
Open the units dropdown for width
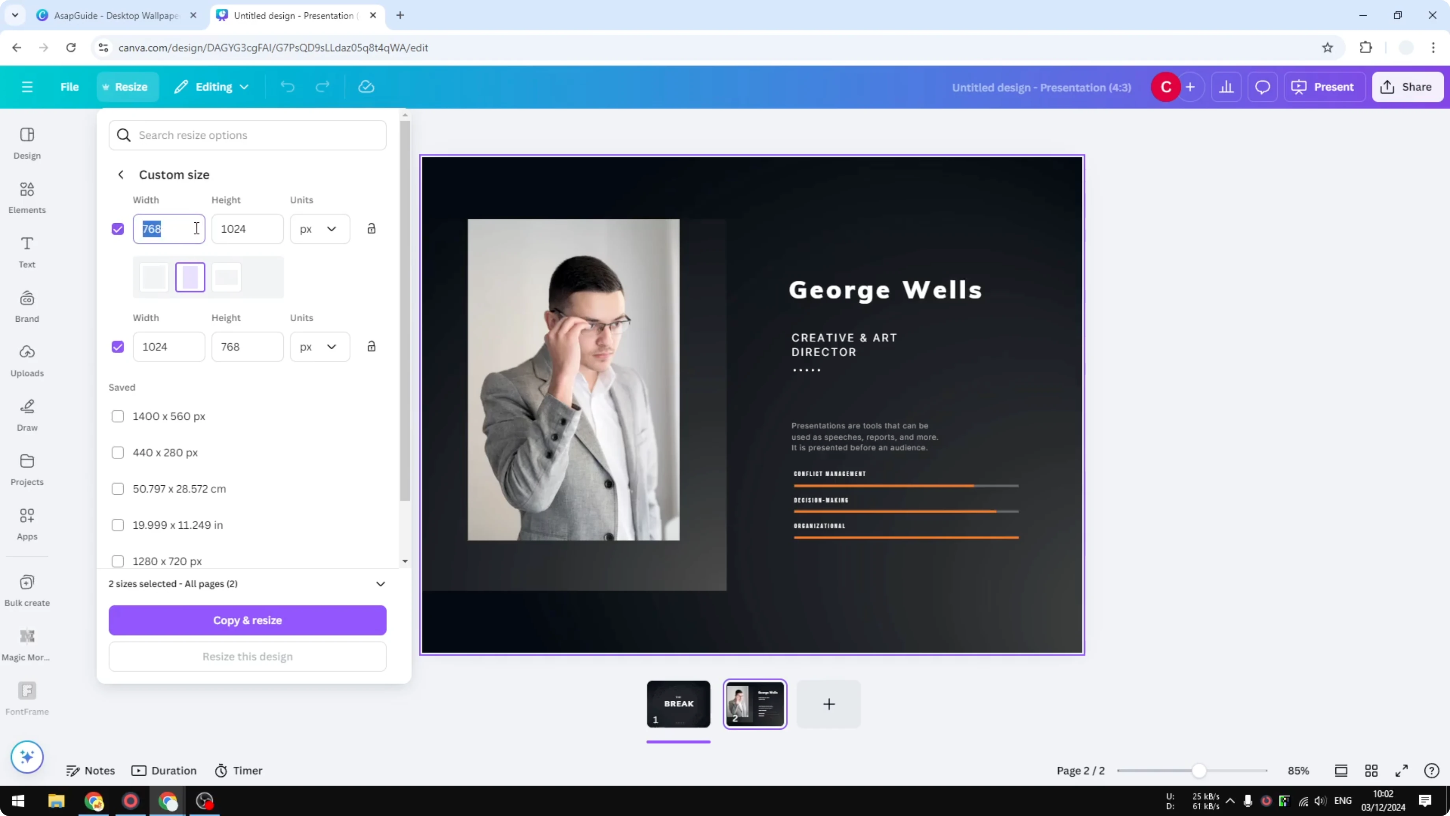coord(319,229)
